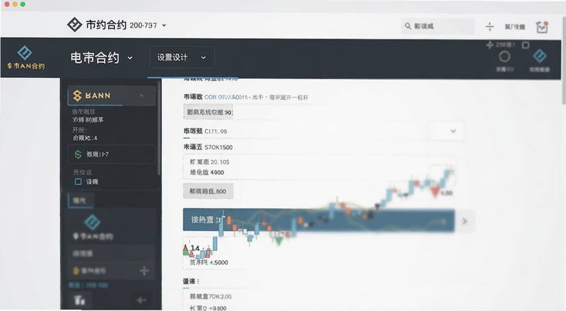The height and width of the screenshot is (311, 566).
Task: Click the gold S icon beside BANN
Action: (x=77, y=95)
